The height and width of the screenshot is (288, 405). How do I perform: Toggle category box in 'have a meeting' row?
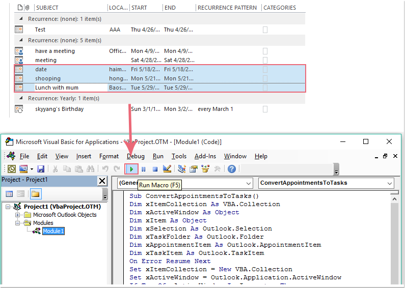click(x=265, y=51)
